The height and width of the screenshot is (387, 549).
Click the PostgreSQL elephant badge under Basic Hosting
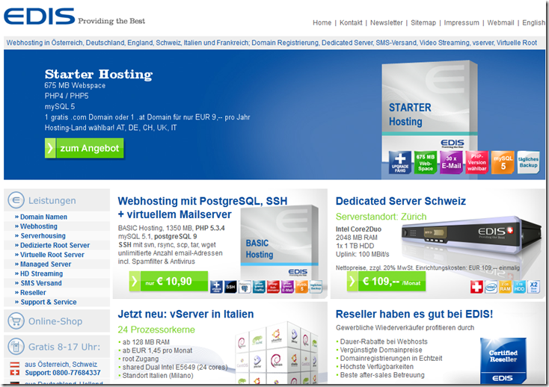[x=245, y=287]
